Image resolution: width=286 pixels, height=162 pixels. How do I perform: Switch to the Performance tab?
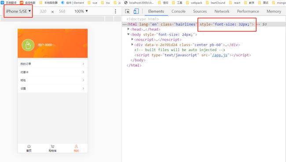pyautogui.click(x=248, y=11)
